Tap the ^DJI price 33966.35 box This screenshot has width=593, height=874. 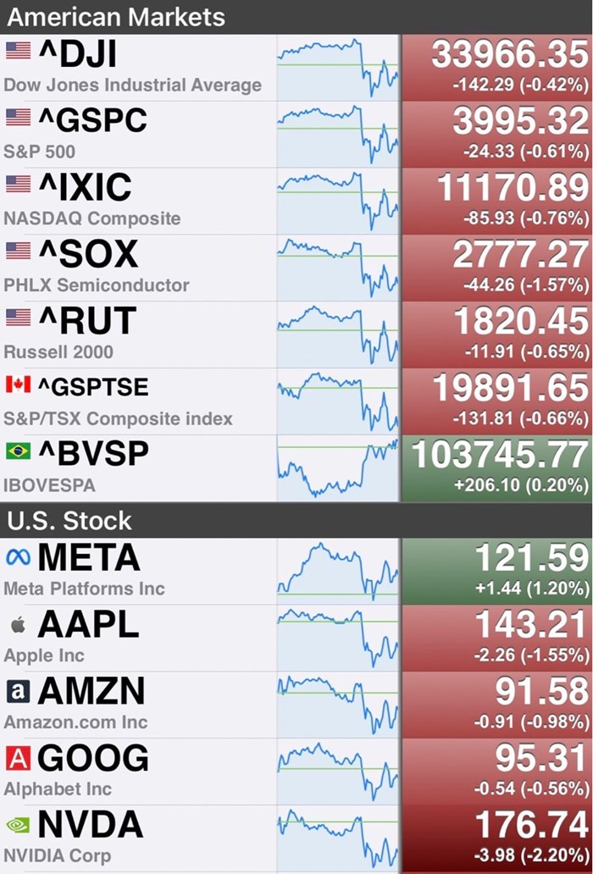496,68
